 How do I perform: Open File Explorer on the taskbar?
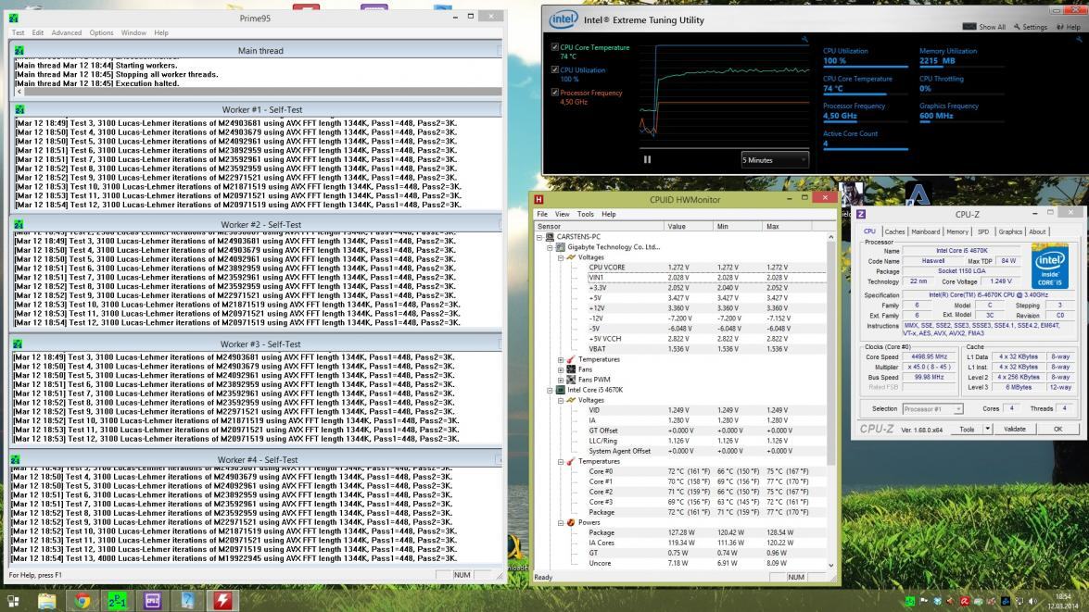click(x=46, y=600)
